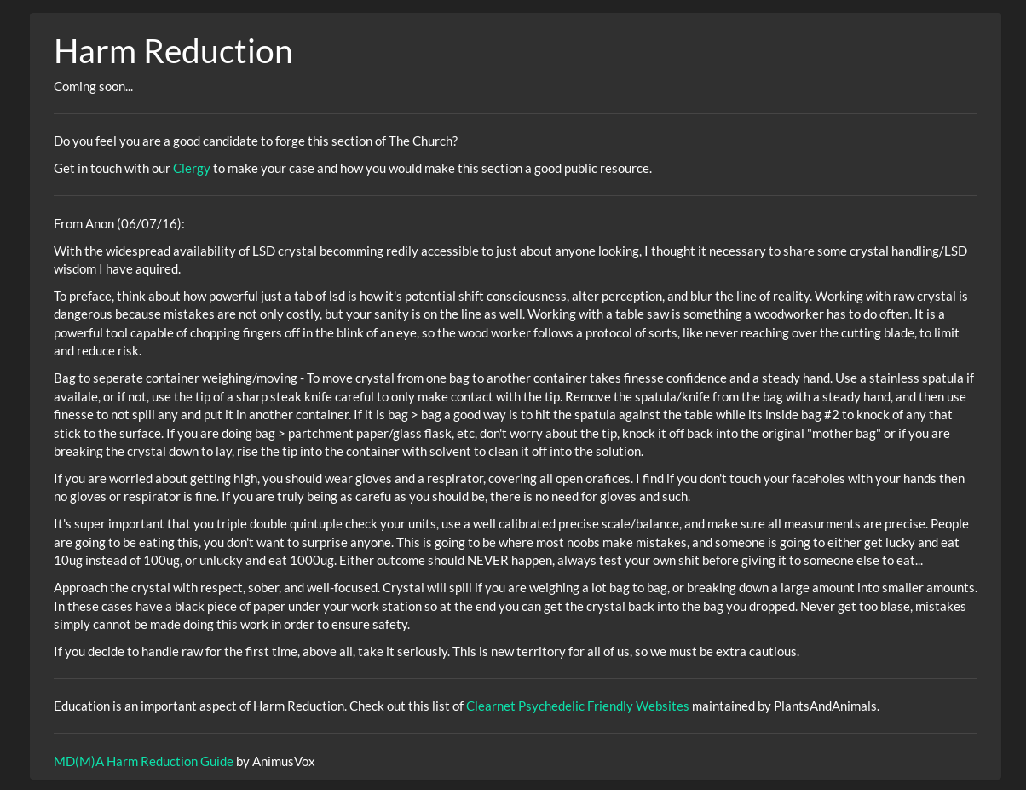Click 'Education is an important aspect' text

click(258, 706)
